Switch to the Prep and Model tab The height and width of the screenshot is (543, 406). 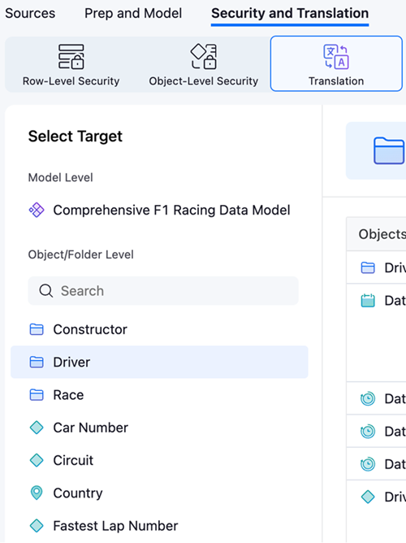tap(133, 13)
